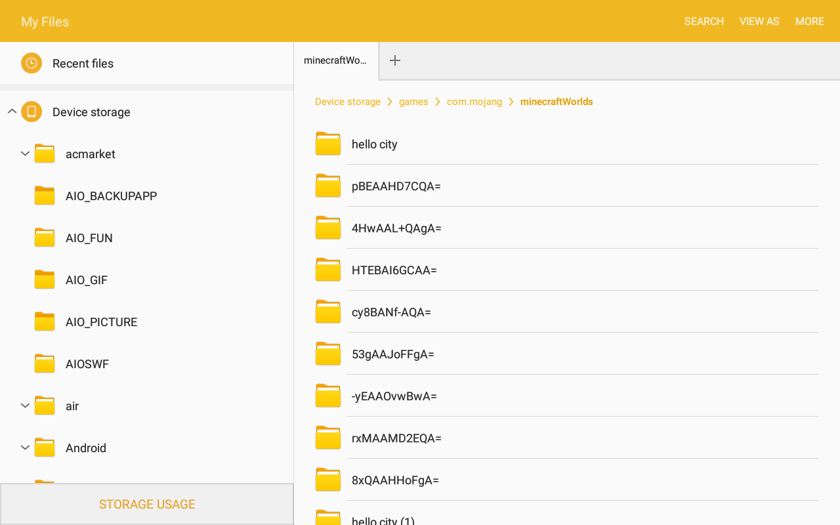Add a new tab with plus icon
The height and width of the screenshot is (525, 840).
pyautogui.click(x=395, y=60)
